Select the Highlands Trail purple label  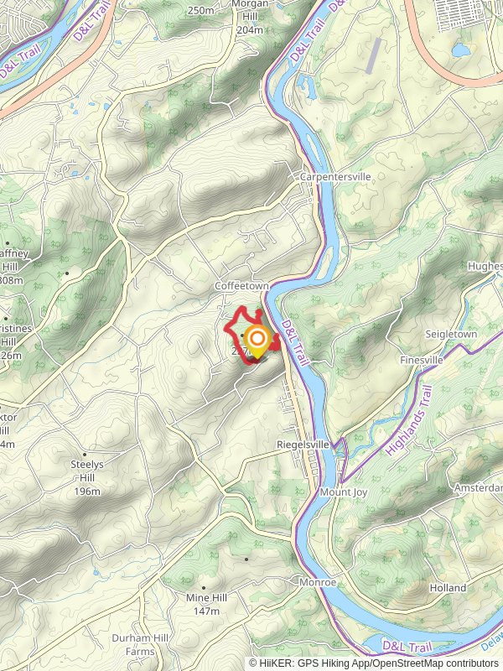click(x=409, y=421)
